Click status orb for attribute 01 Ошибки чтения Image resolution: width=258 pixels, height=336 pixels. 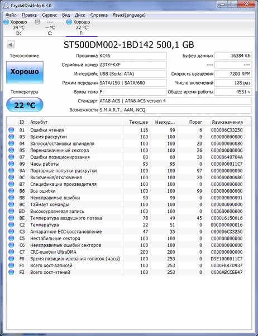pyautogui.click(x=11, y=130)
